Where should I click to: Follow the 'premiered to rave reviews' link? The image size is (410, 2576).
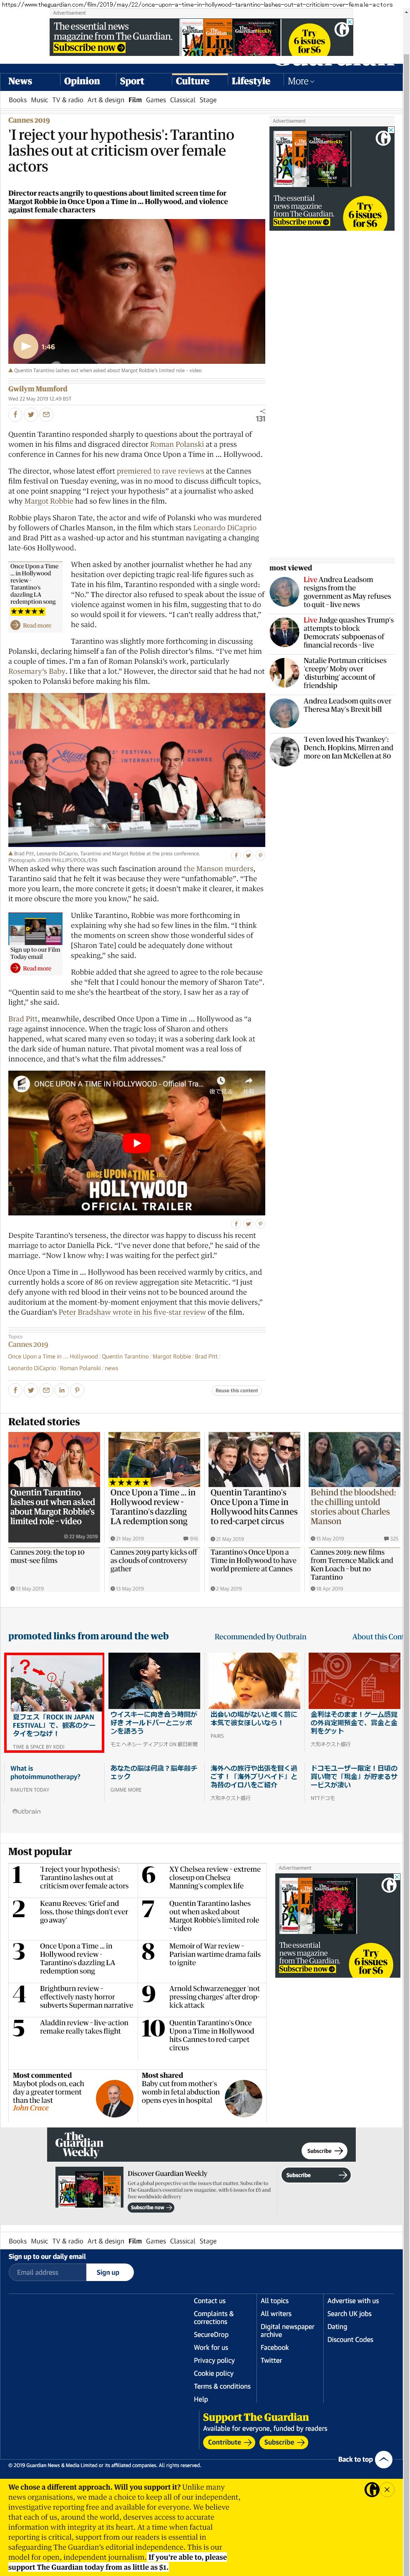160,471
